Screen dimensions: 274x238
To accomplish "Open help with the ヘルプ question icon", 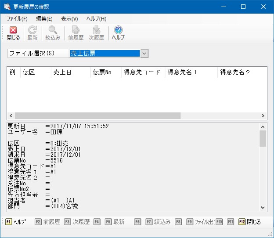I will pyautogui.click(x=118, y=31).
